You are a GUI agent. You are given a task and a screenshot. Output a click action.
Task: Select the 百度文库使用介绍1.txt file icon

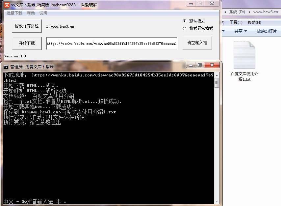tap(244, 55)
